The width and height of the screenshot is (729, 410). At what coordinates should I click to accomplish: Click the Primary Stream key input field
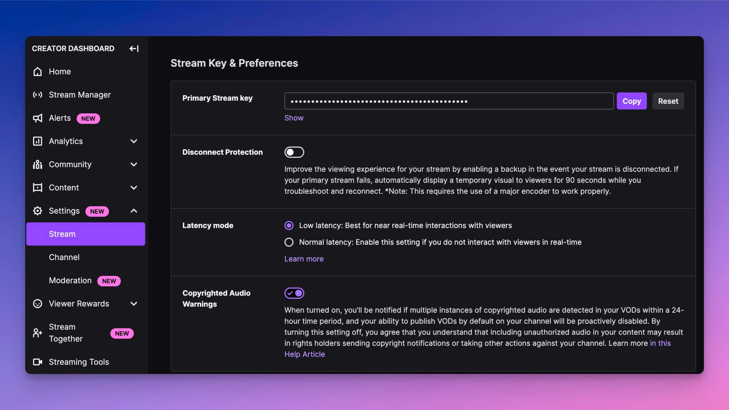(449, 101)
